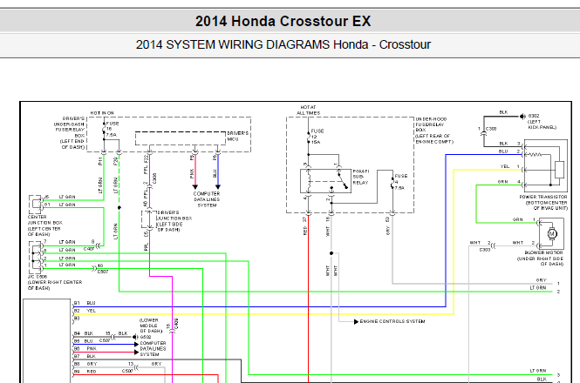Click the "CENTER JUNCTION BOX" label
Viewport: 580px width, 383px height.
coord(45,219)
